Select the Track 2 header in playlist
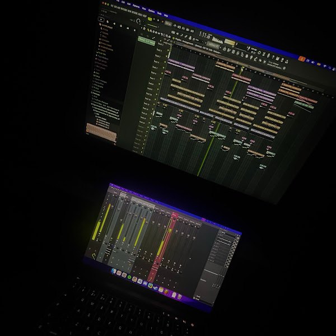Screen dimensions: 336x336 pos(159,50)
